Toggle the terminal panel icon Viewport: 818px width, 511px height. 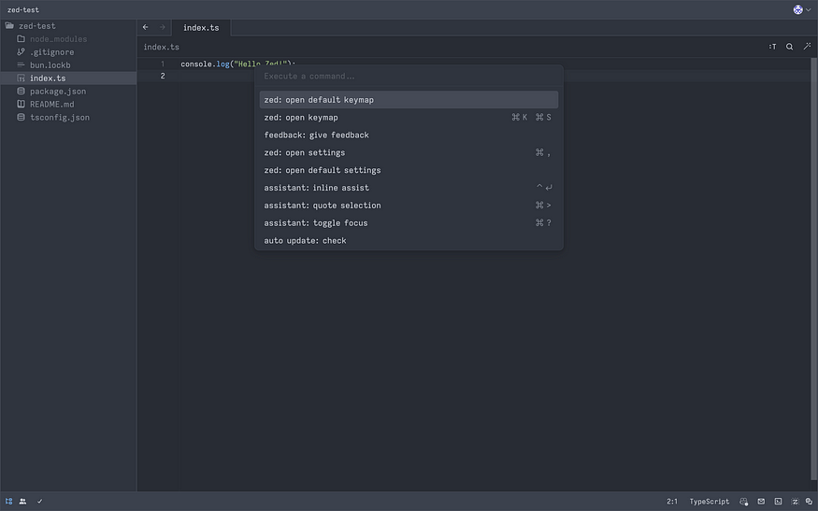(778, 501)
